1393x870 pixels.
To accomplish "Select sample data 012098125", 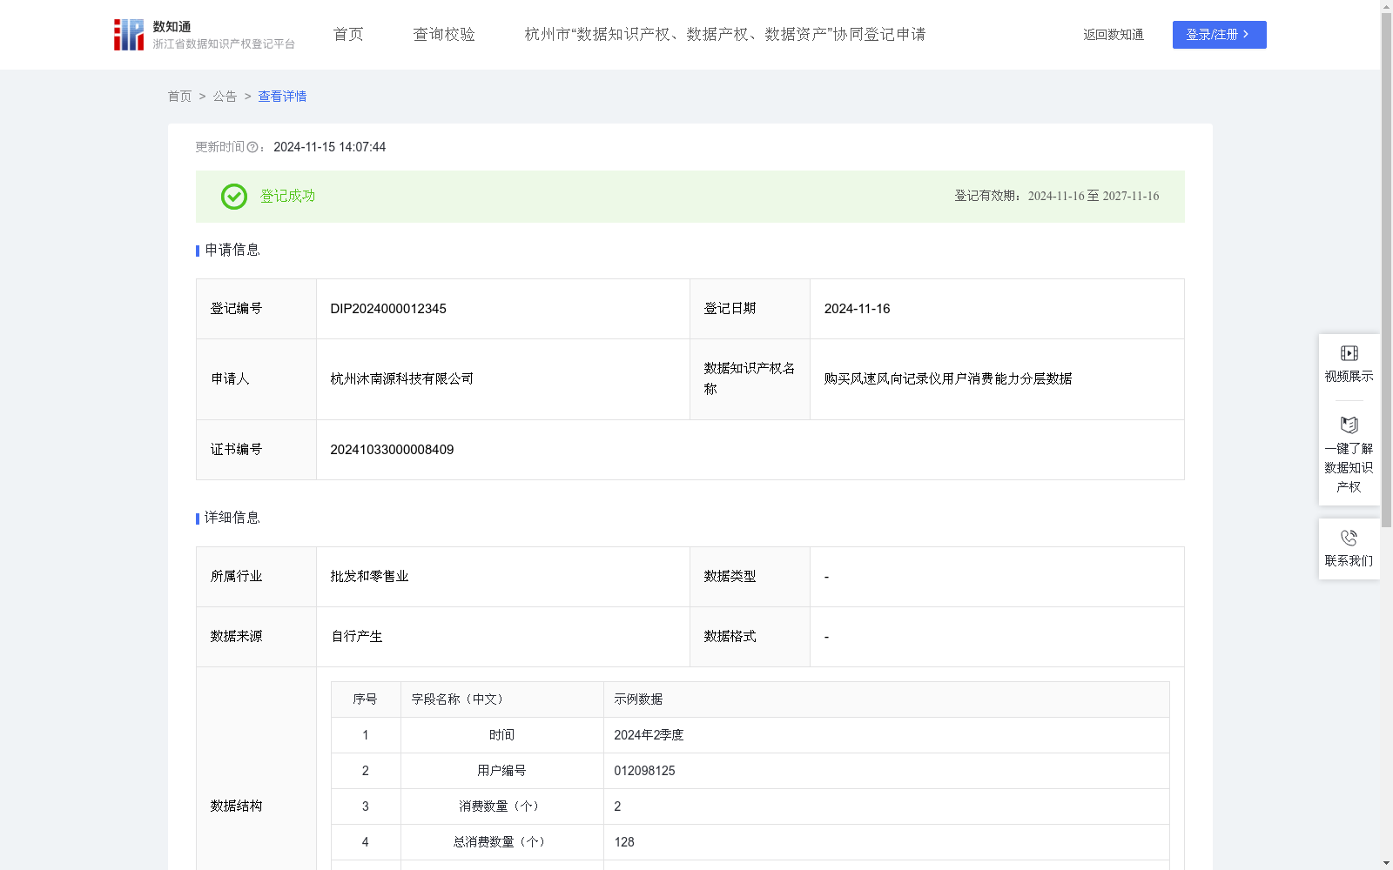I will click(x=644, y=771).
